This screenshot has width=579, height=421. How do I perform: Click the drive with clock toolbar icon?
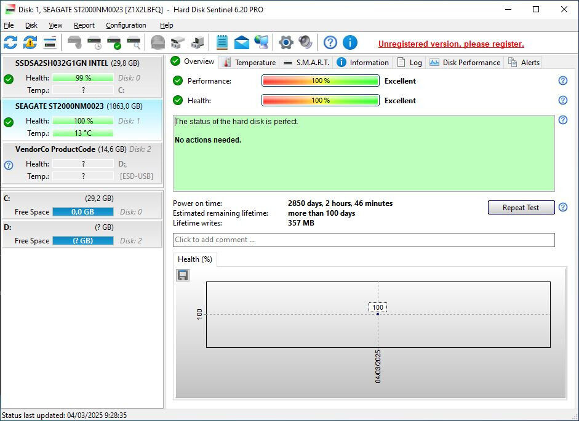pyautogui.click(x=95, y=42)
